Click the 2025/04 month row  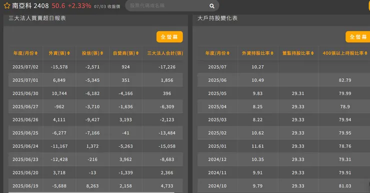283,107
